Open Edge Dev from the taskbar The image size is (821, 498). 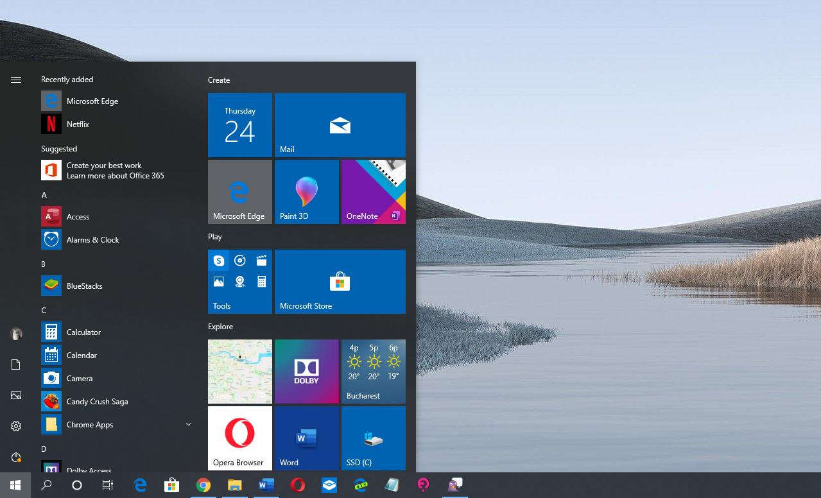click(361, 485)
